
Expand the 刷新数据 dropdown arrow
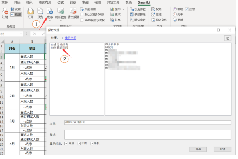(61, 21)
